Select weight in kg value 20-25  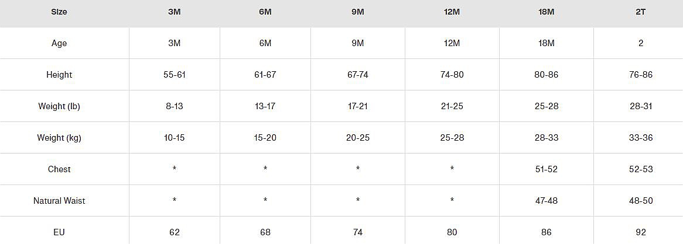click(357, 138)
